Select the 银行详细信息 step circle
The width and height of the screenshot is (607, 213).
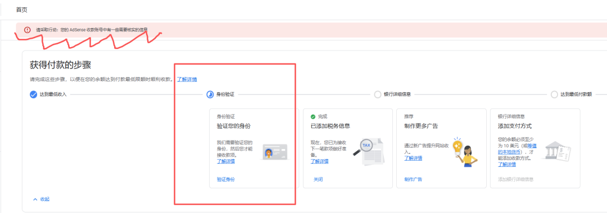378,94
